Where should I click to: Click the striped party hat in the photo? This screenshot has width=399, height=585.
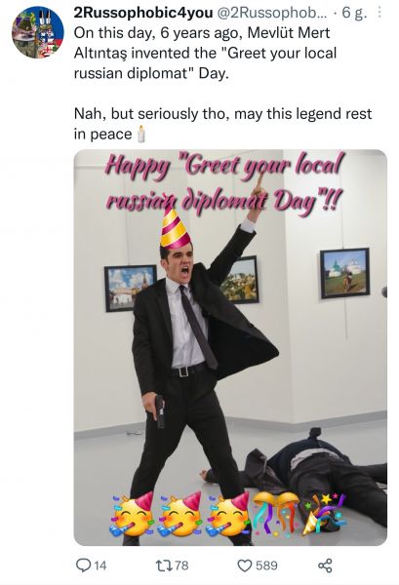[x=174, y=228]
